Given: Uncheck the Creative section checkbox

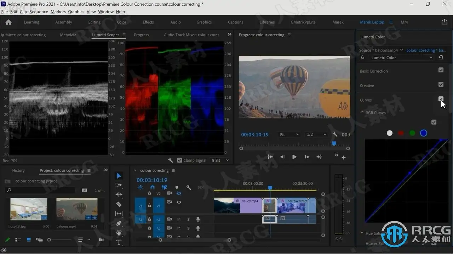Looking at the screenshot, I should click(x=441, y=85).
